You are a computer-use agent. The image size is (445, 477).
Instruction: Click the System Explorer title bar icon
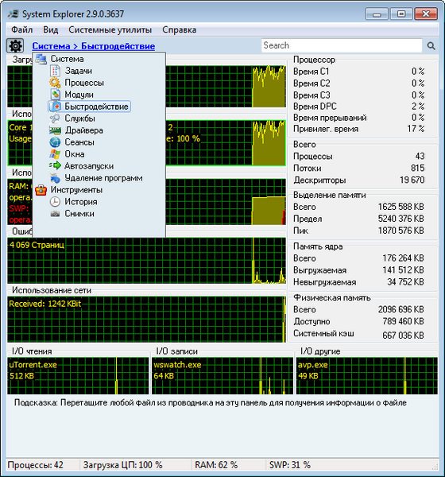(x=13, y=14)
